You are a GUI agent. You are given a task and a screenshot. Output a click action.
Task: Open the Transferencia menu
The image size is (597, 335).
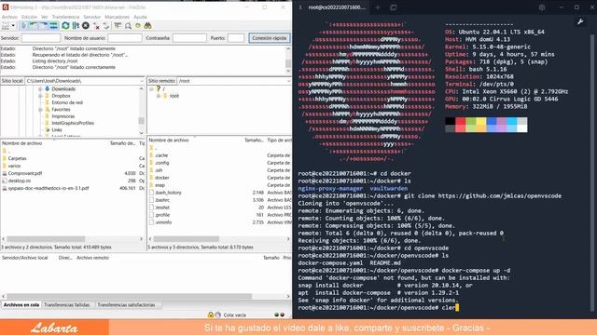(x=65, y=17)
